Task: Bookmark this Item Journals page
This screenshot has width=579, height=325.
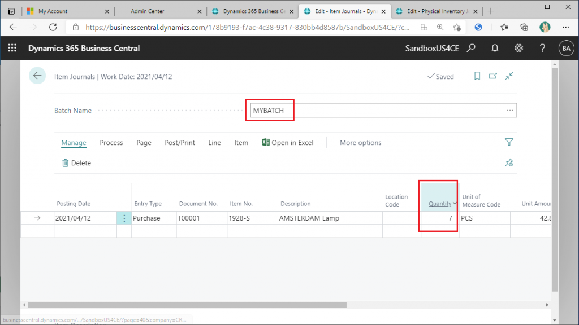Action: click(477, 76)
